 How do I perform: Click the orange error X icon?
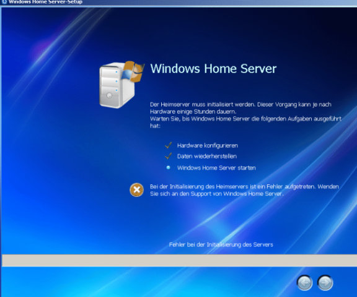point(136,190)
